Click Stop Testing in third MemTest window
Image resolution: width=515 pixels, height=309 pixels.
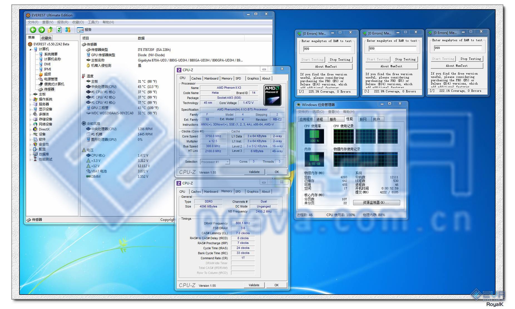click(471, 59)
